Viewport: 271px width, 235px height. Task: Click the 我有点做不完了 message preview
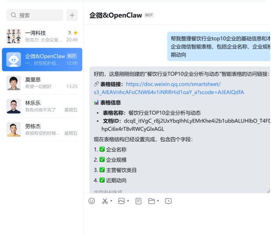point(40,110)
